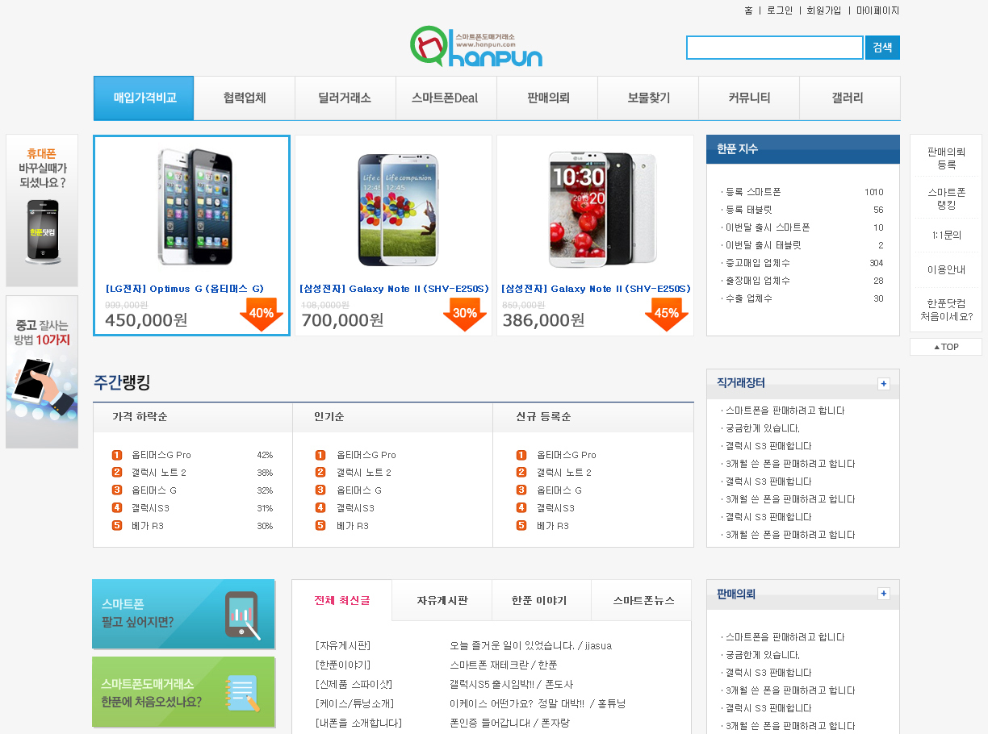Click the TOP button to return up
Viewport: 988px width, 734px height.
coord(946,347)
